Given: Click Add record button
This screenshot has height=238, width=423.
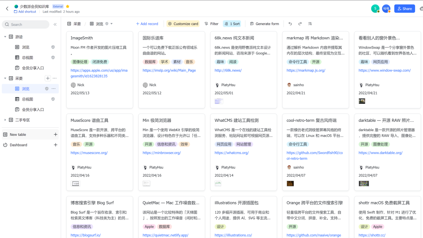Looking at the screenshot, I should tap(147, 24).
